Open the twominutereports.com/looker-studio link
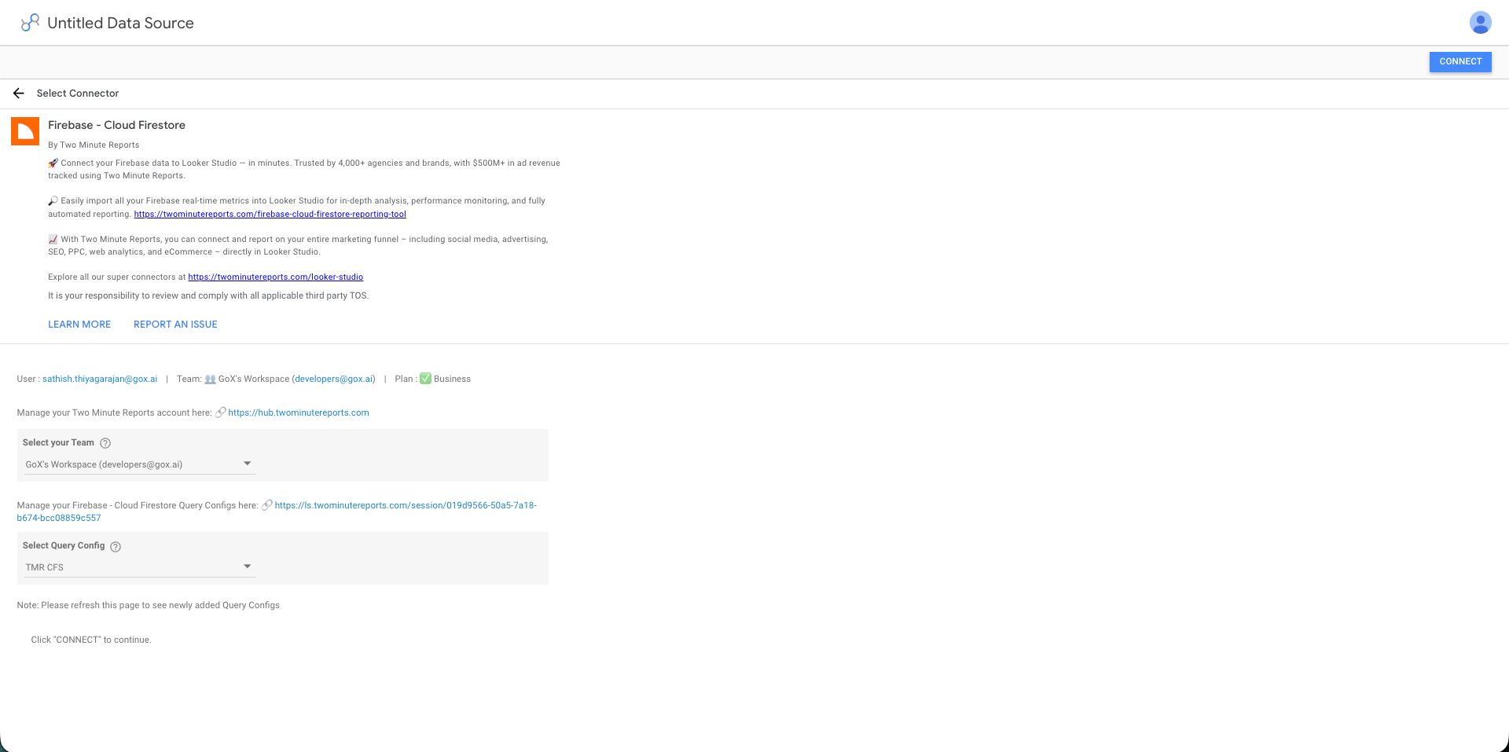The image size is (1509, 752). tap(274, 277)
